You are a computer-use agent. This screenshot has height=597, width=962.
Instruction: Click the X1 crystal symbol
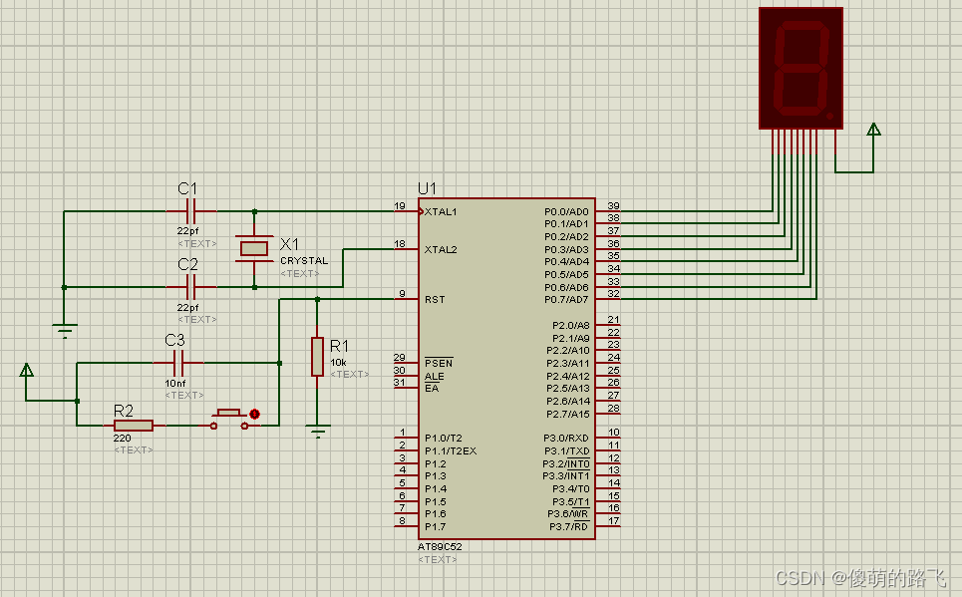click(x=254, y=248)
